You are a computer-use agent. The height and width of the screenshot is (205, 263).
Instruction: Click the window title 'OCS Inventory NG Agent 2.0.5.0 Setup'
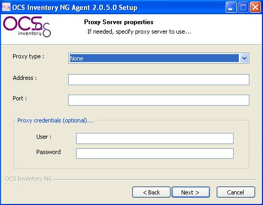coord(75,7)
